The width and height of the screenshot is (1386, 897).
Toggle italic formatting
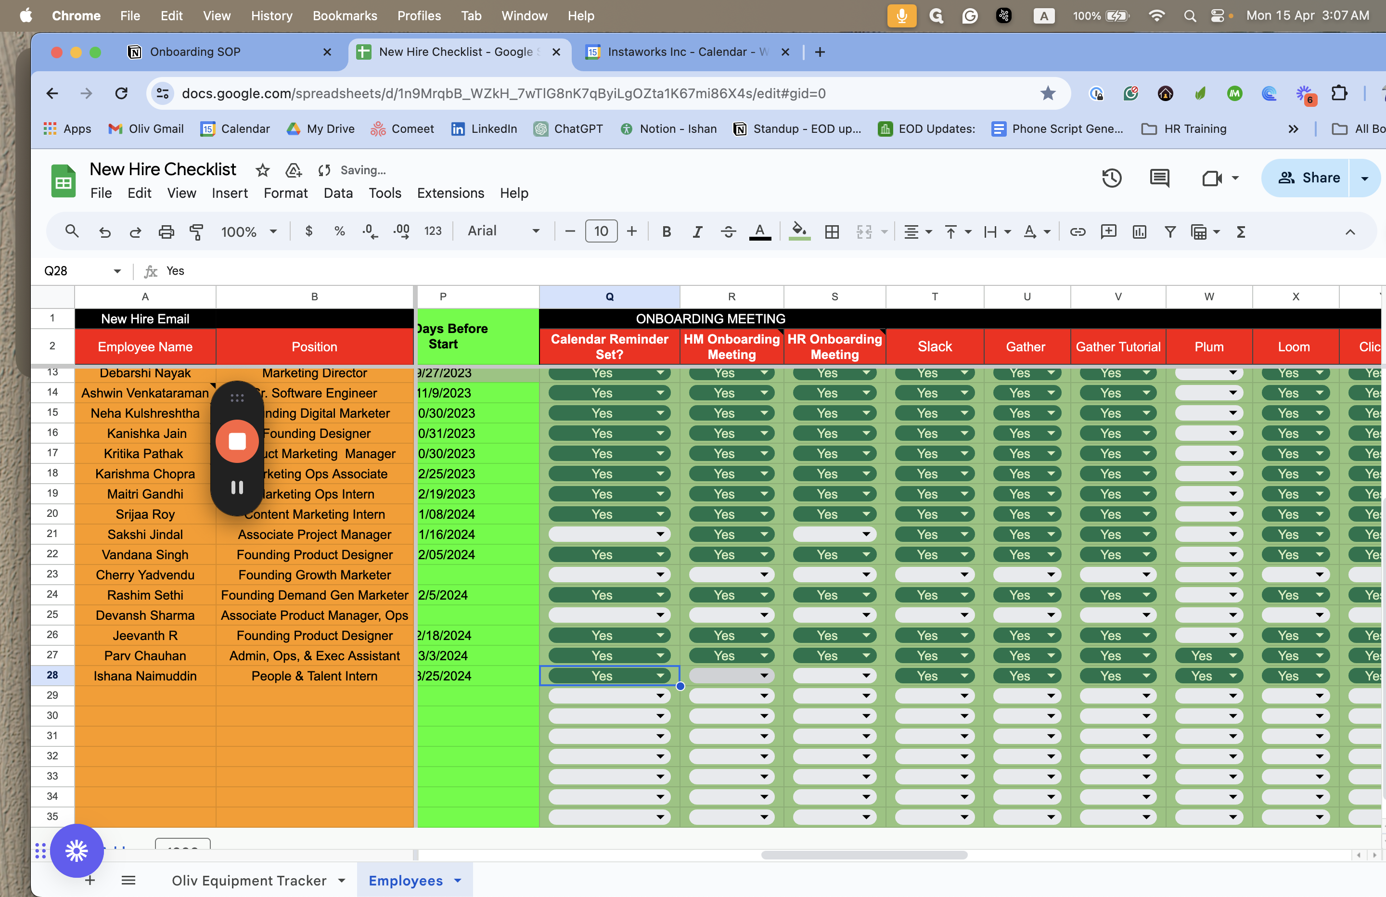pyautogui.click(x=697, y=232)
